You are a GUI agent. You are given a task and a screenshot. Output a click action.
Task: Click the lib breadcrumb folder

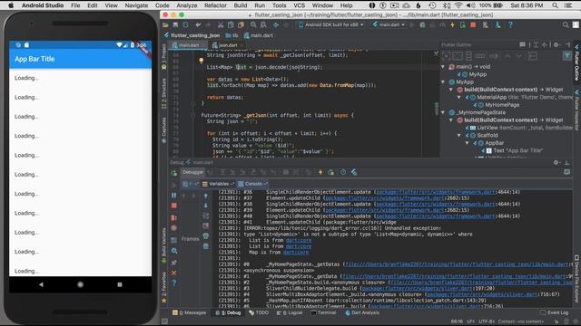coord(232,35)
